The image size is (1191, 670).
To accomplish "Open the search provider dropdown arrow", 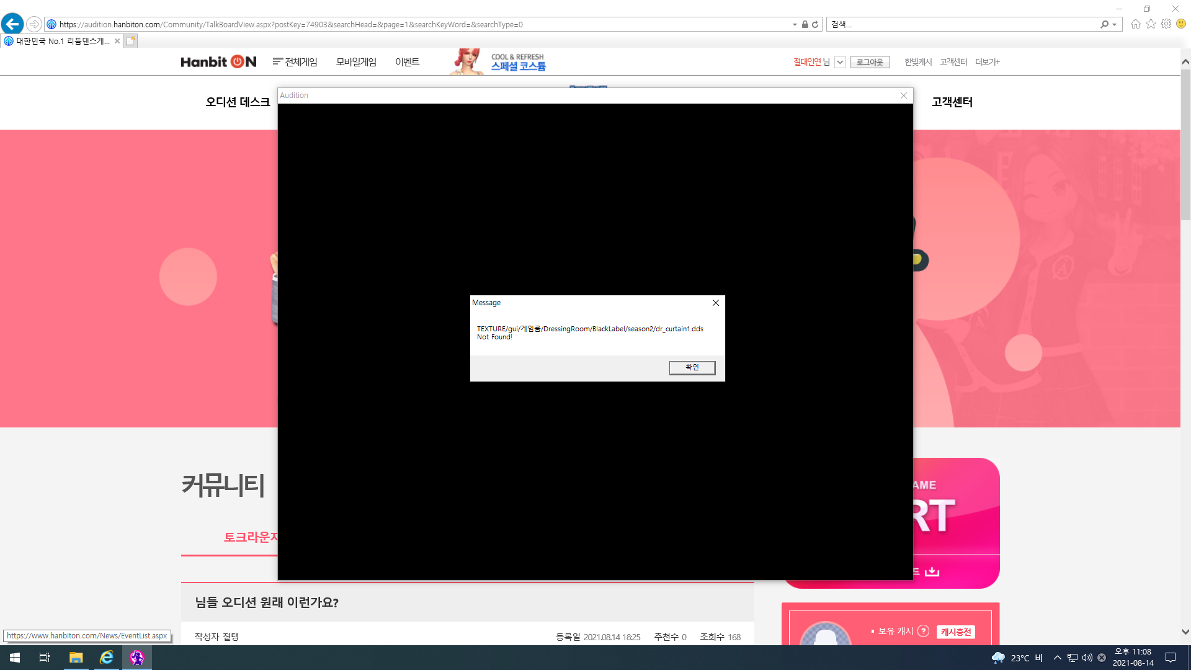I will coord(1115,24).
